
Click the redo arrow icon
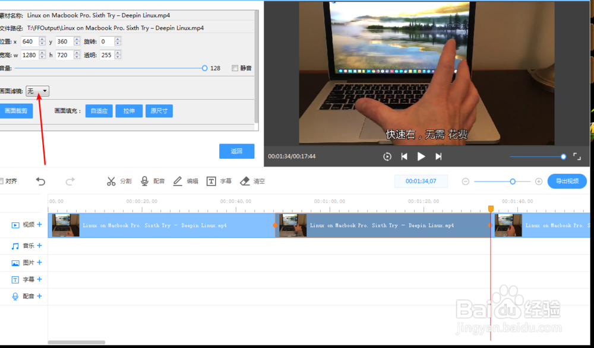(70, 181)
